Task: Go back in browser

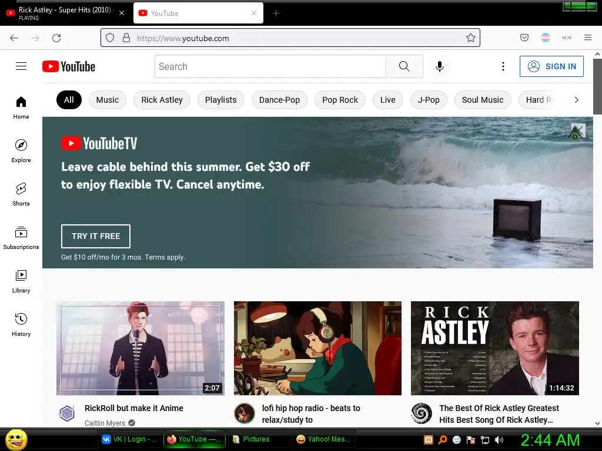Action: click(14, 38)
